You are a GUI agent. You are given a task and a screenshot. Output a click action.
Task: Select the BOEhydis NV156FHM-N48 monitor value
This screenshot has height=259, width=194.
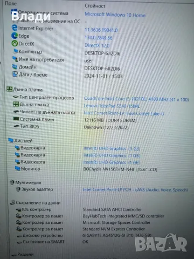coord(120,169)
